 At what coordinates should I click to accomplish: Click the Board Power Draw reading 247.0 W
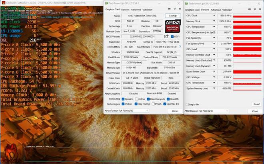tap(225, 71)
